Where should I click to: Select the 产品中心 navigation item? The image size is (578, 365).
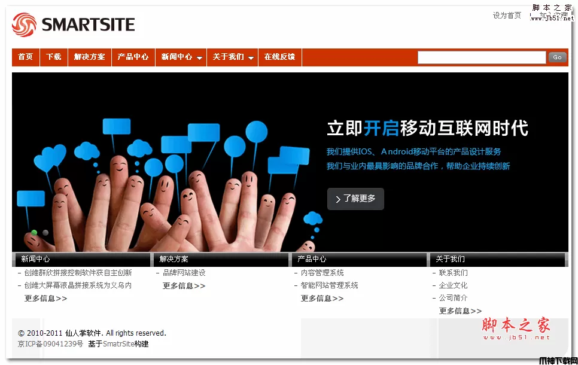point(133,57)
